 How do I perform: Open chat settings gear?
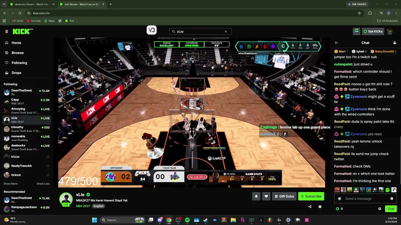coord(380,209)
